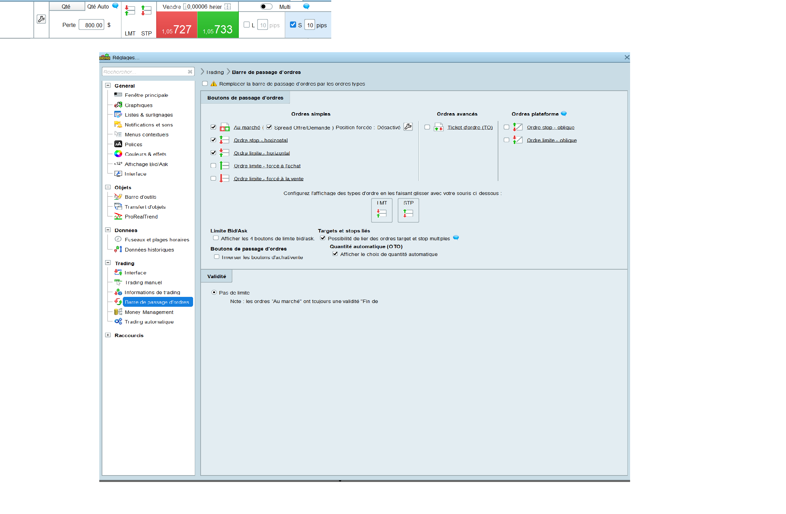Image resolution: width=786 pixels, height=514 pixels.
Task: Click the Perte amount input field
Action: (x=92, y=25)
